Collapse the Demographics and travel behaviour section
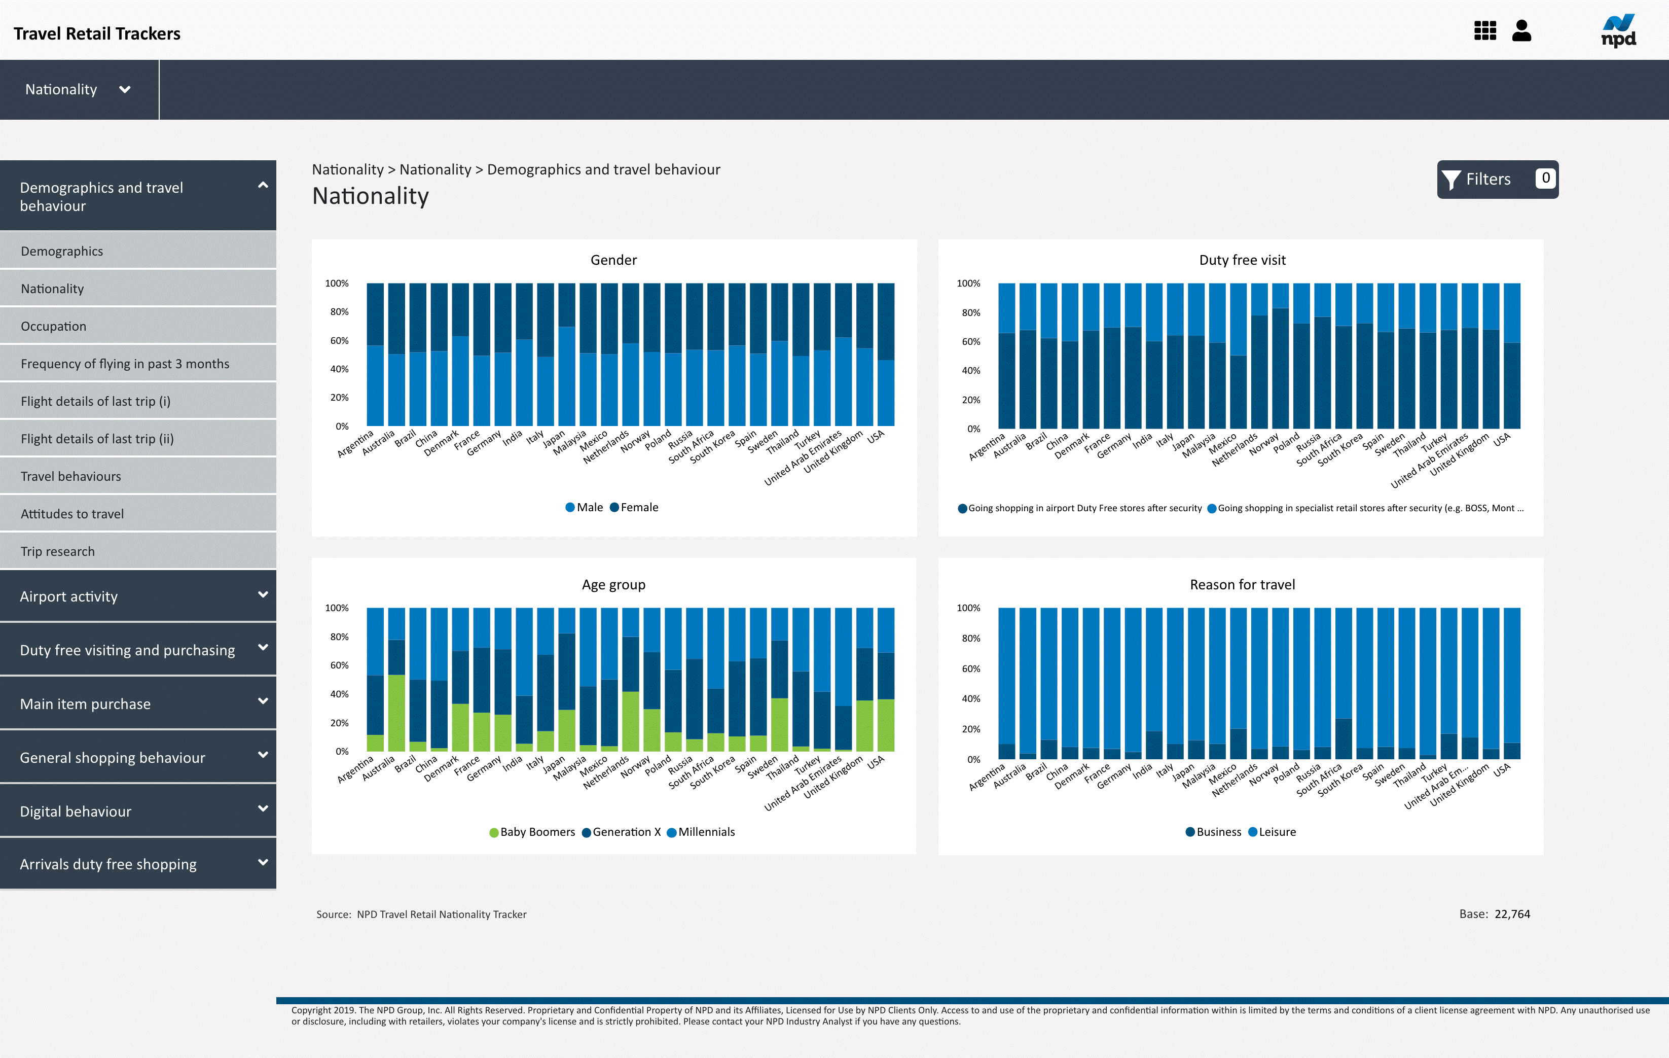Screen dimensions: 1669x1058 click(x=262, y=185)
